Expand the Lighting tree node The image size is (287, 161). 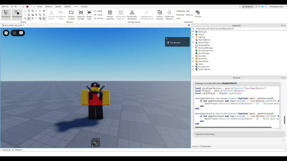(x=193, y=37)
